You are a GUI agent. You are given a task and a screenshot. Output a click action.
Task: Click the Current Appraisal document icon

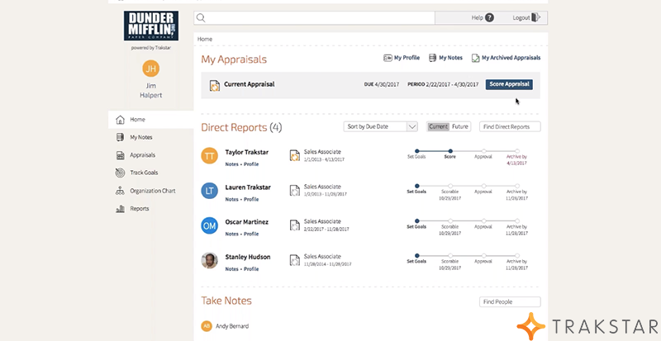coord(214,84)
